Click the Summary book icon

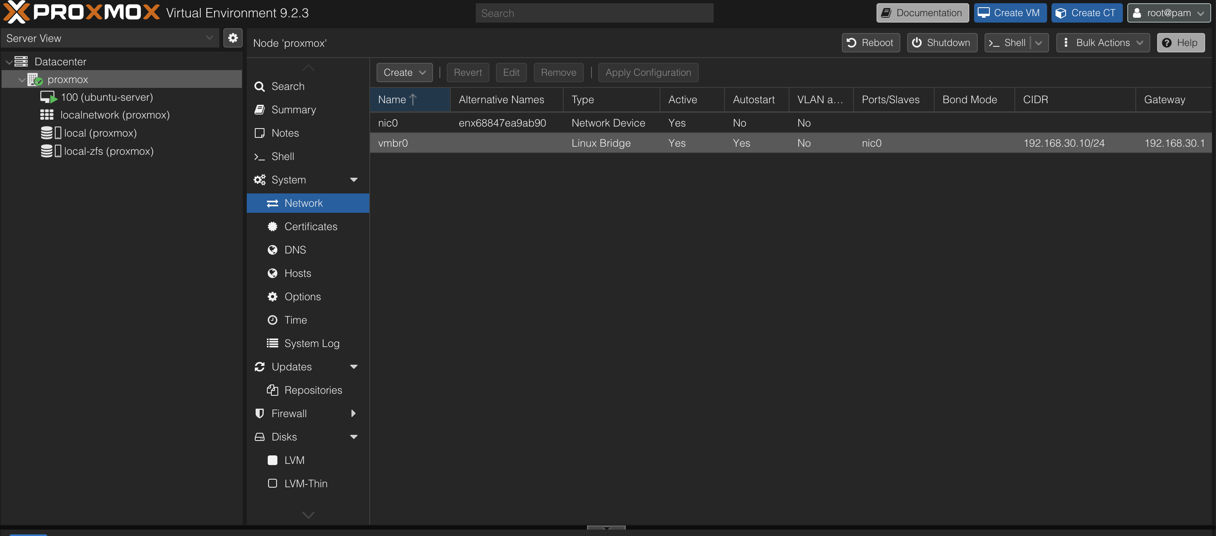coord(259,110)
